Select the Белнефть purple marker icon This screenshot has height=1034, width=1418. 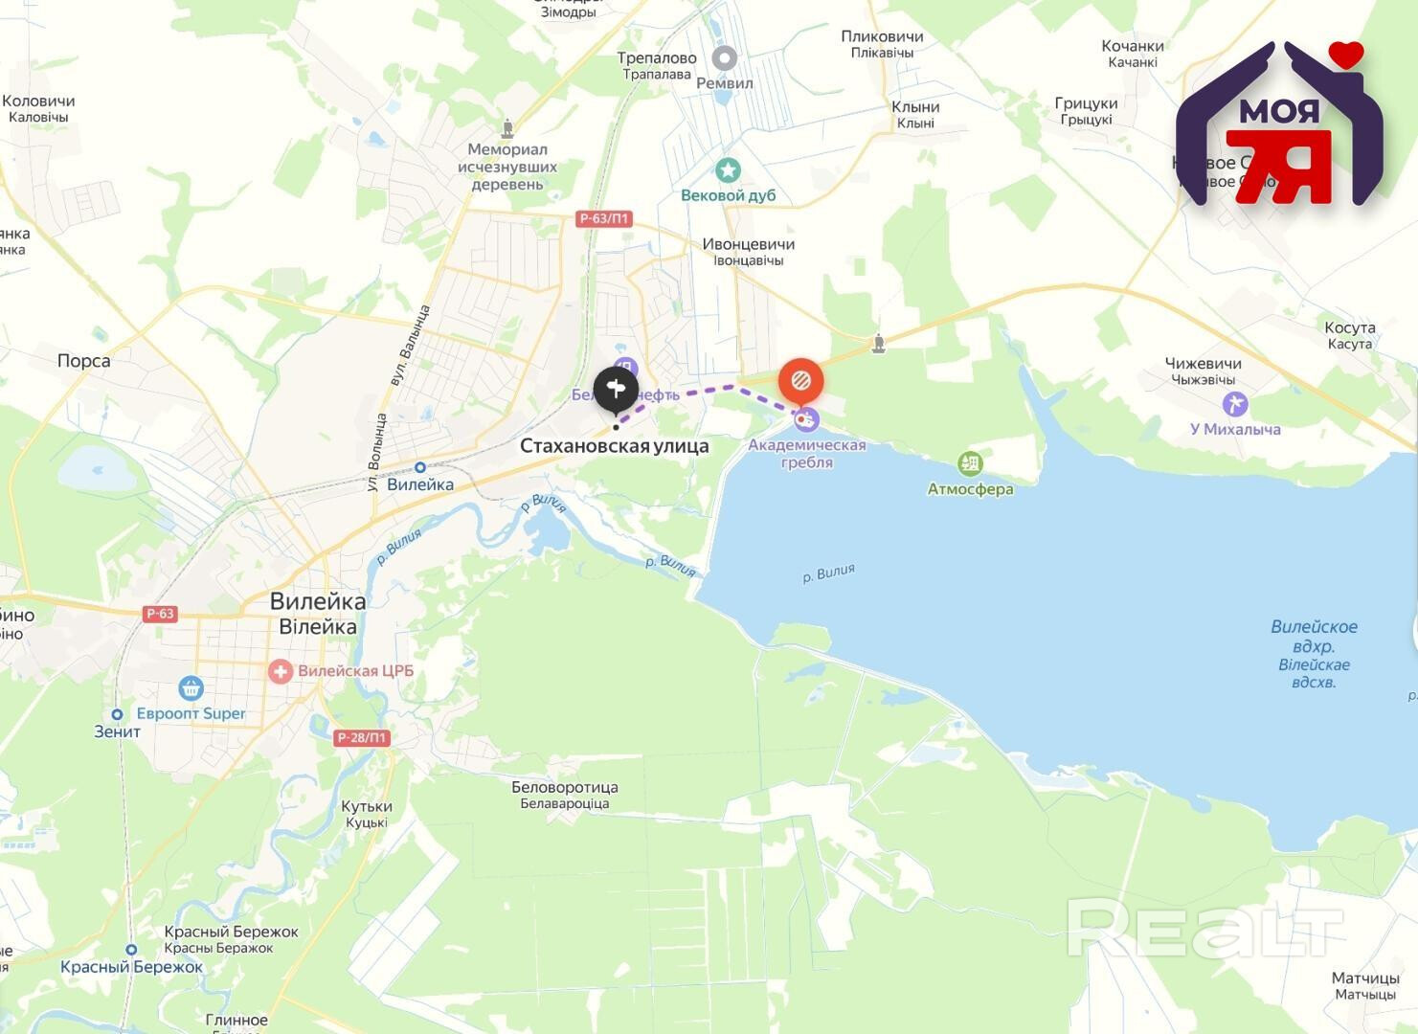[x=625, y=369]
